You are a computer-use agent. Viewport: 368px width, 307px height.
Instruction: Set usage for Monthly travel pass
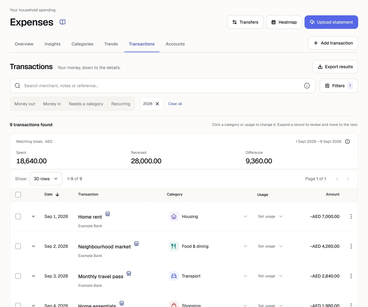(x=270, y=276)
